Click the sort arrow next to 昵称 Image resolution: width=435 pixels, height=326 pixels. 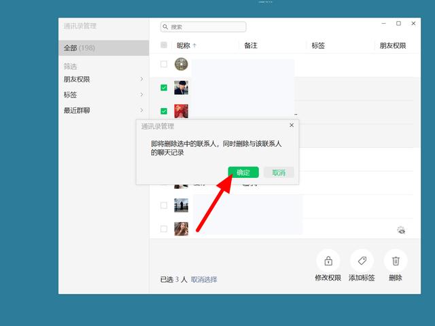(195, 46)
